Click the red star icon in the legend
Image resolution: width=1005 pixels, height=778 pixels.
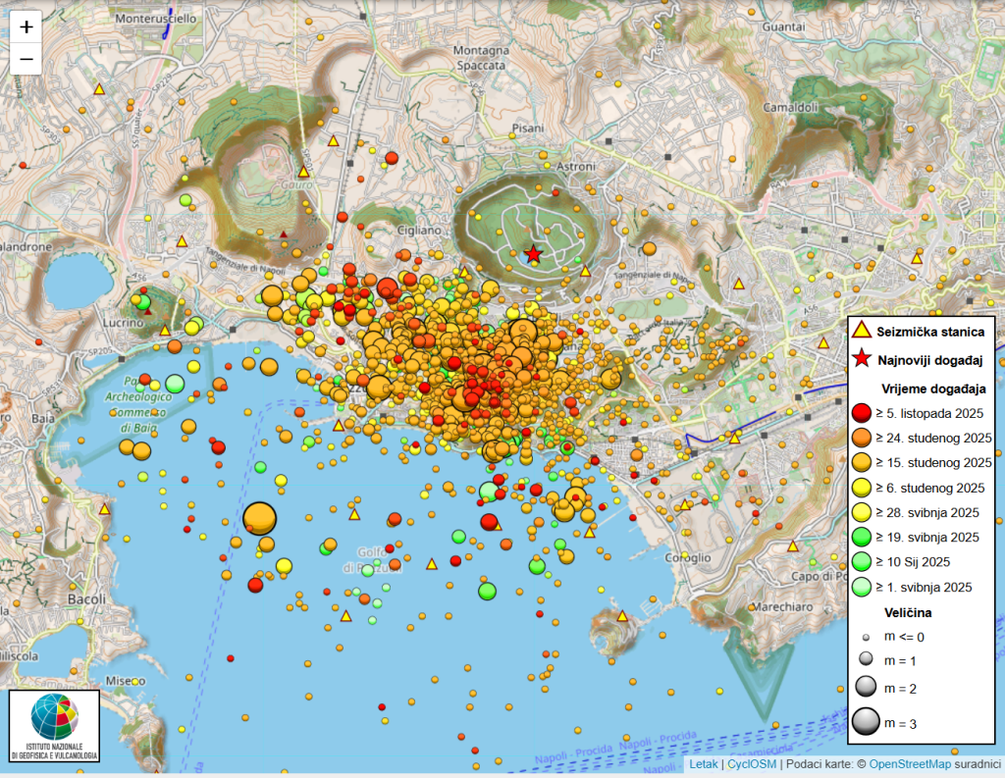click(861, 360)
